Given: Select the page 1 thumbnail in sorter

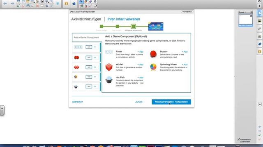Looking at the screenshot, I should [245, 20].
